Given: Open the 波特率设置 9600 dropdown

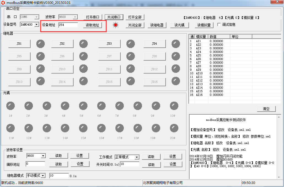Looking at the screenshot, I should [x=43, y=156].
